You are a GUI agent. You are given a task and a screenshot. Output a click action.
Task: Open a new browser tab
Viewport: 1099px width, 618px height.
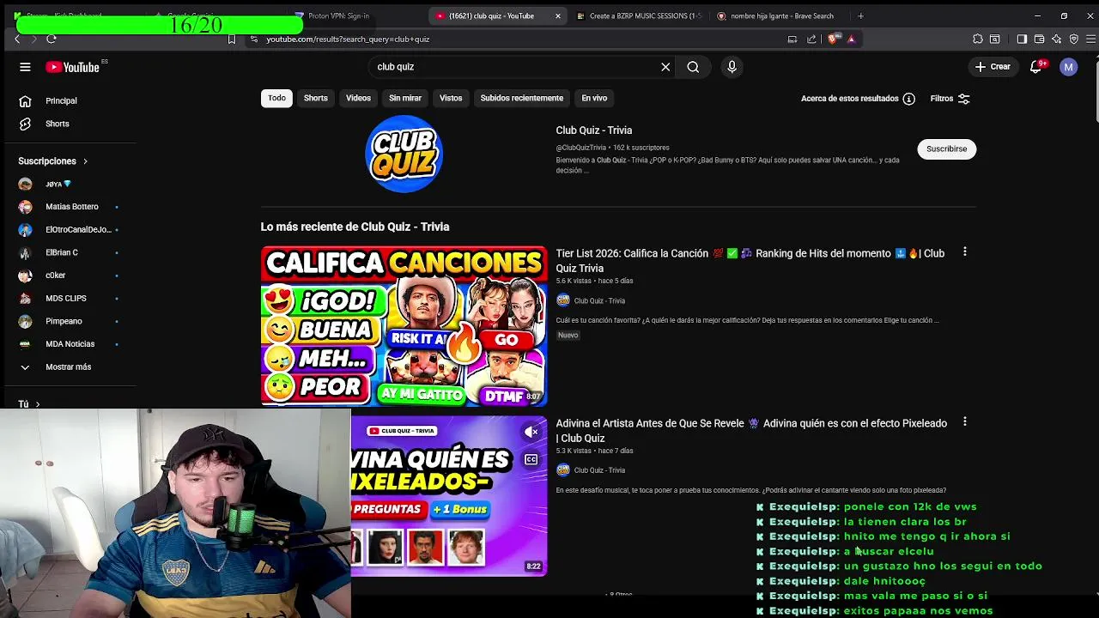point(860,15)
